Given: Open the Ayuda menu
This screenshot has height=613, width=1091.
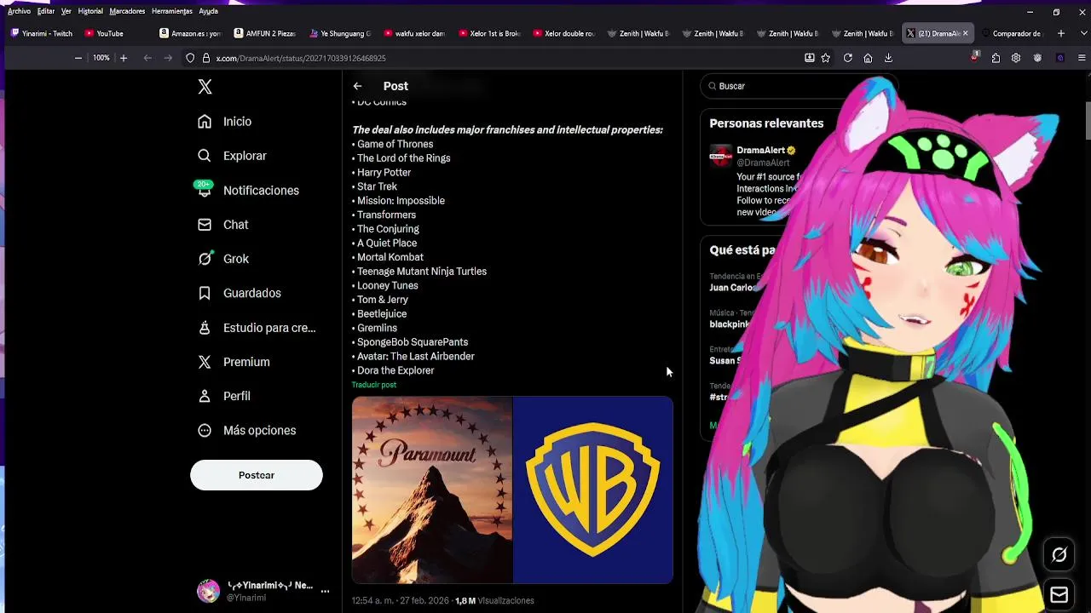Looking at the screenshot, I should (x=208, y=11).
